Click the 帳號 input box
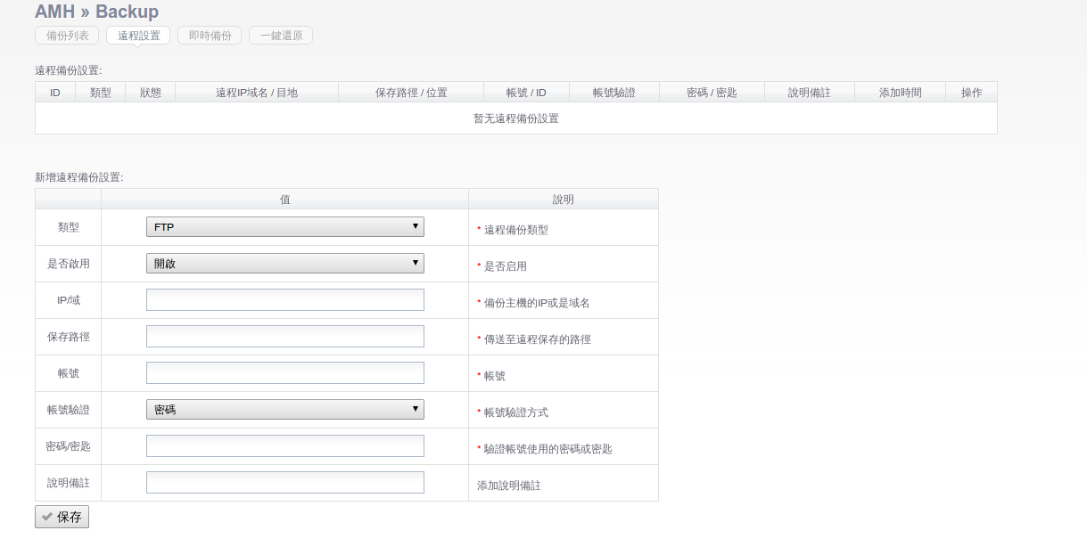 click(x=284, y=373)
